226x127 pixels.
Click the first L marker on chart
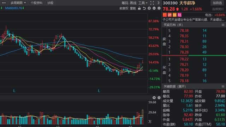click(14, 91)
